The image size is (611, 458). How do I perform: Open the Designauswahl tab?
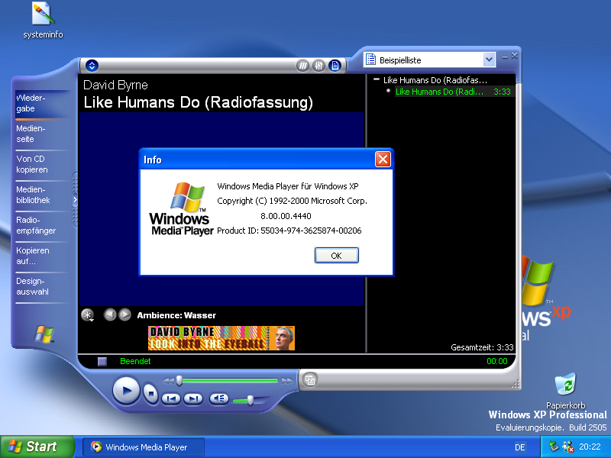tap(41, 286)
